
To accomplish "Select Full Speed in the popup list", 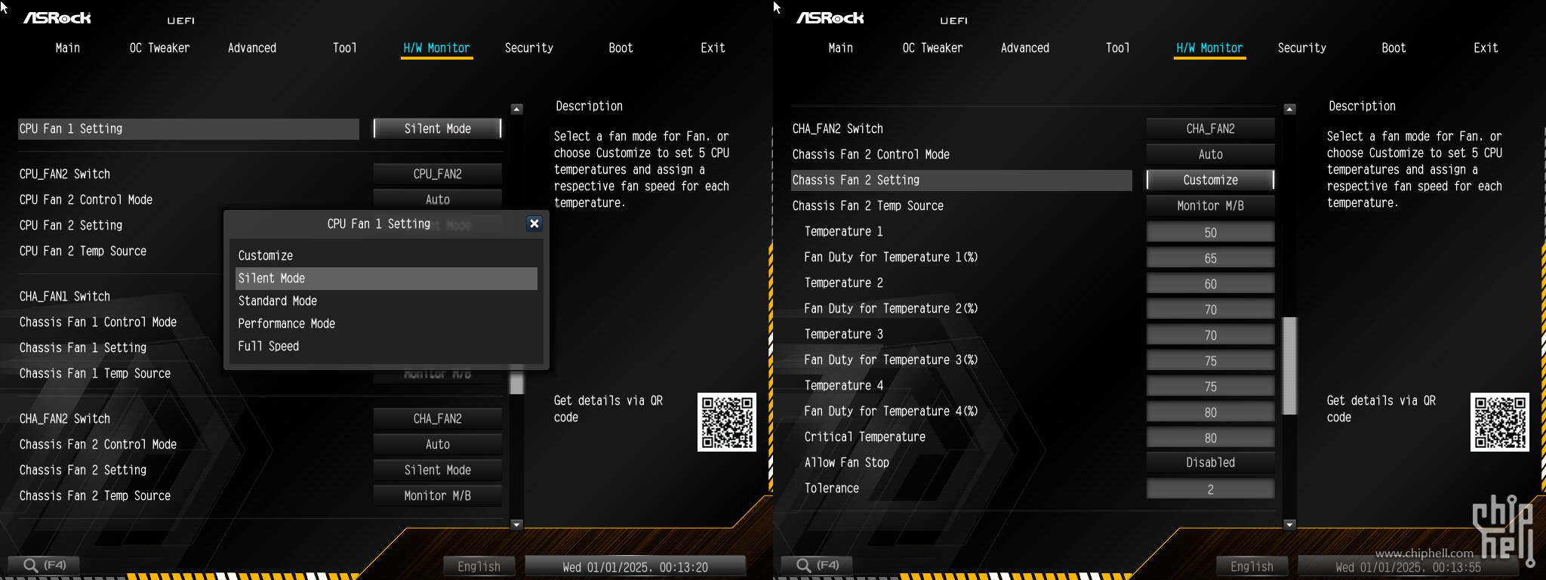I will coord(269,347).
